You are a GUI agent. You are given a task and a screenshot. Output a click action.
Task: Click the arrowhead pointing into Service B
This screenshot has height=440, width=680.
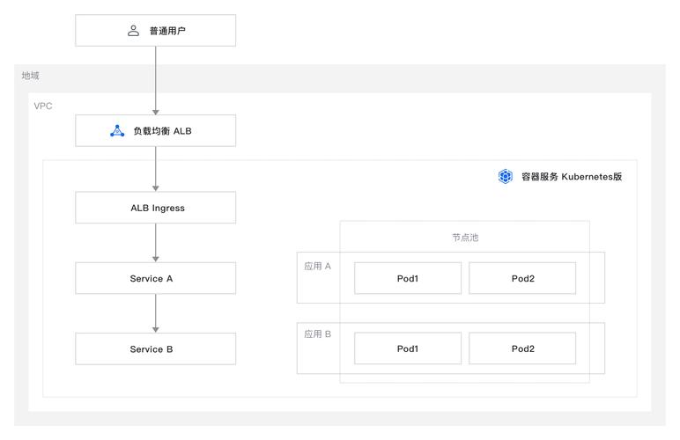(x=156, y=328)
